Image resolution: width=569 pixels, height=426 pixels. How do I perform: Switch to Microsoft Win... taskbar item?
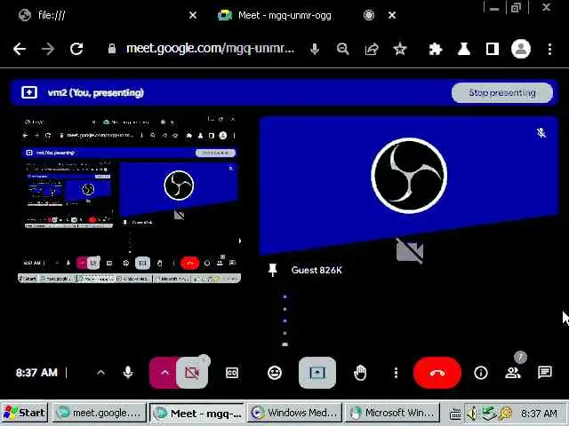pyautogui.click(x=392, y=413)
